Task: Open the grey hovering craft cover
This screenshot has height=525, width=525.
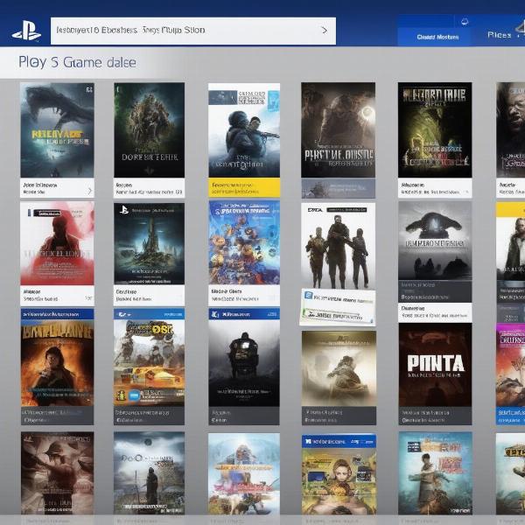Action: click(x=435, y=241)
